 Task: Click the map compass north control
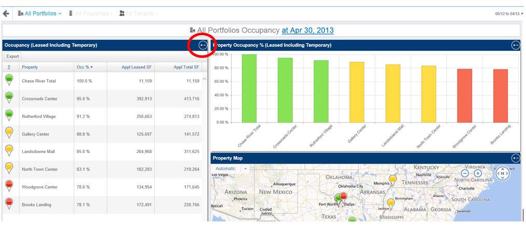click(503, 173)
